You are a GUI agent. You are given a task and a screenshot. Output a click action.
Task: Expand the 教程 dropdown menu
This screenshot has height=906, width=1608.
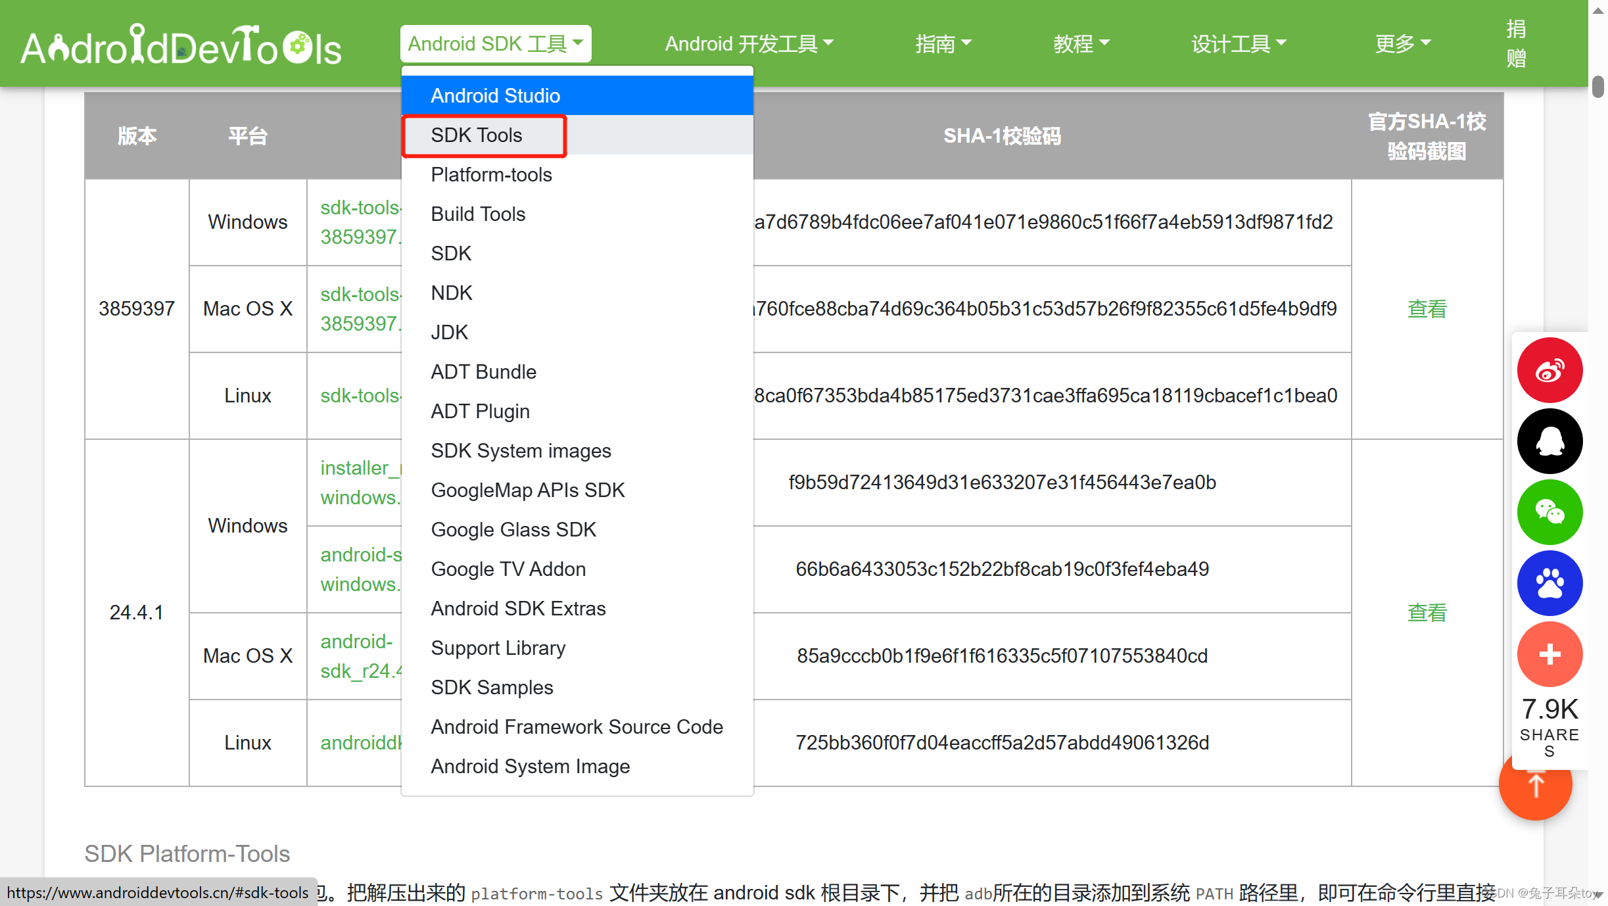1081,43
